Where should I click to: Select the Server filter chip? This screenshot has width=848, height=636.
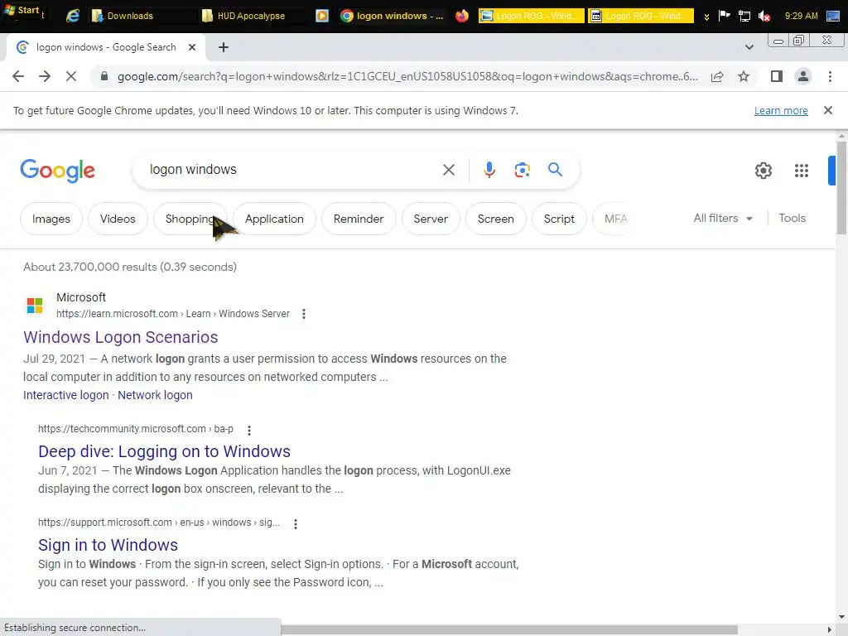431,219
